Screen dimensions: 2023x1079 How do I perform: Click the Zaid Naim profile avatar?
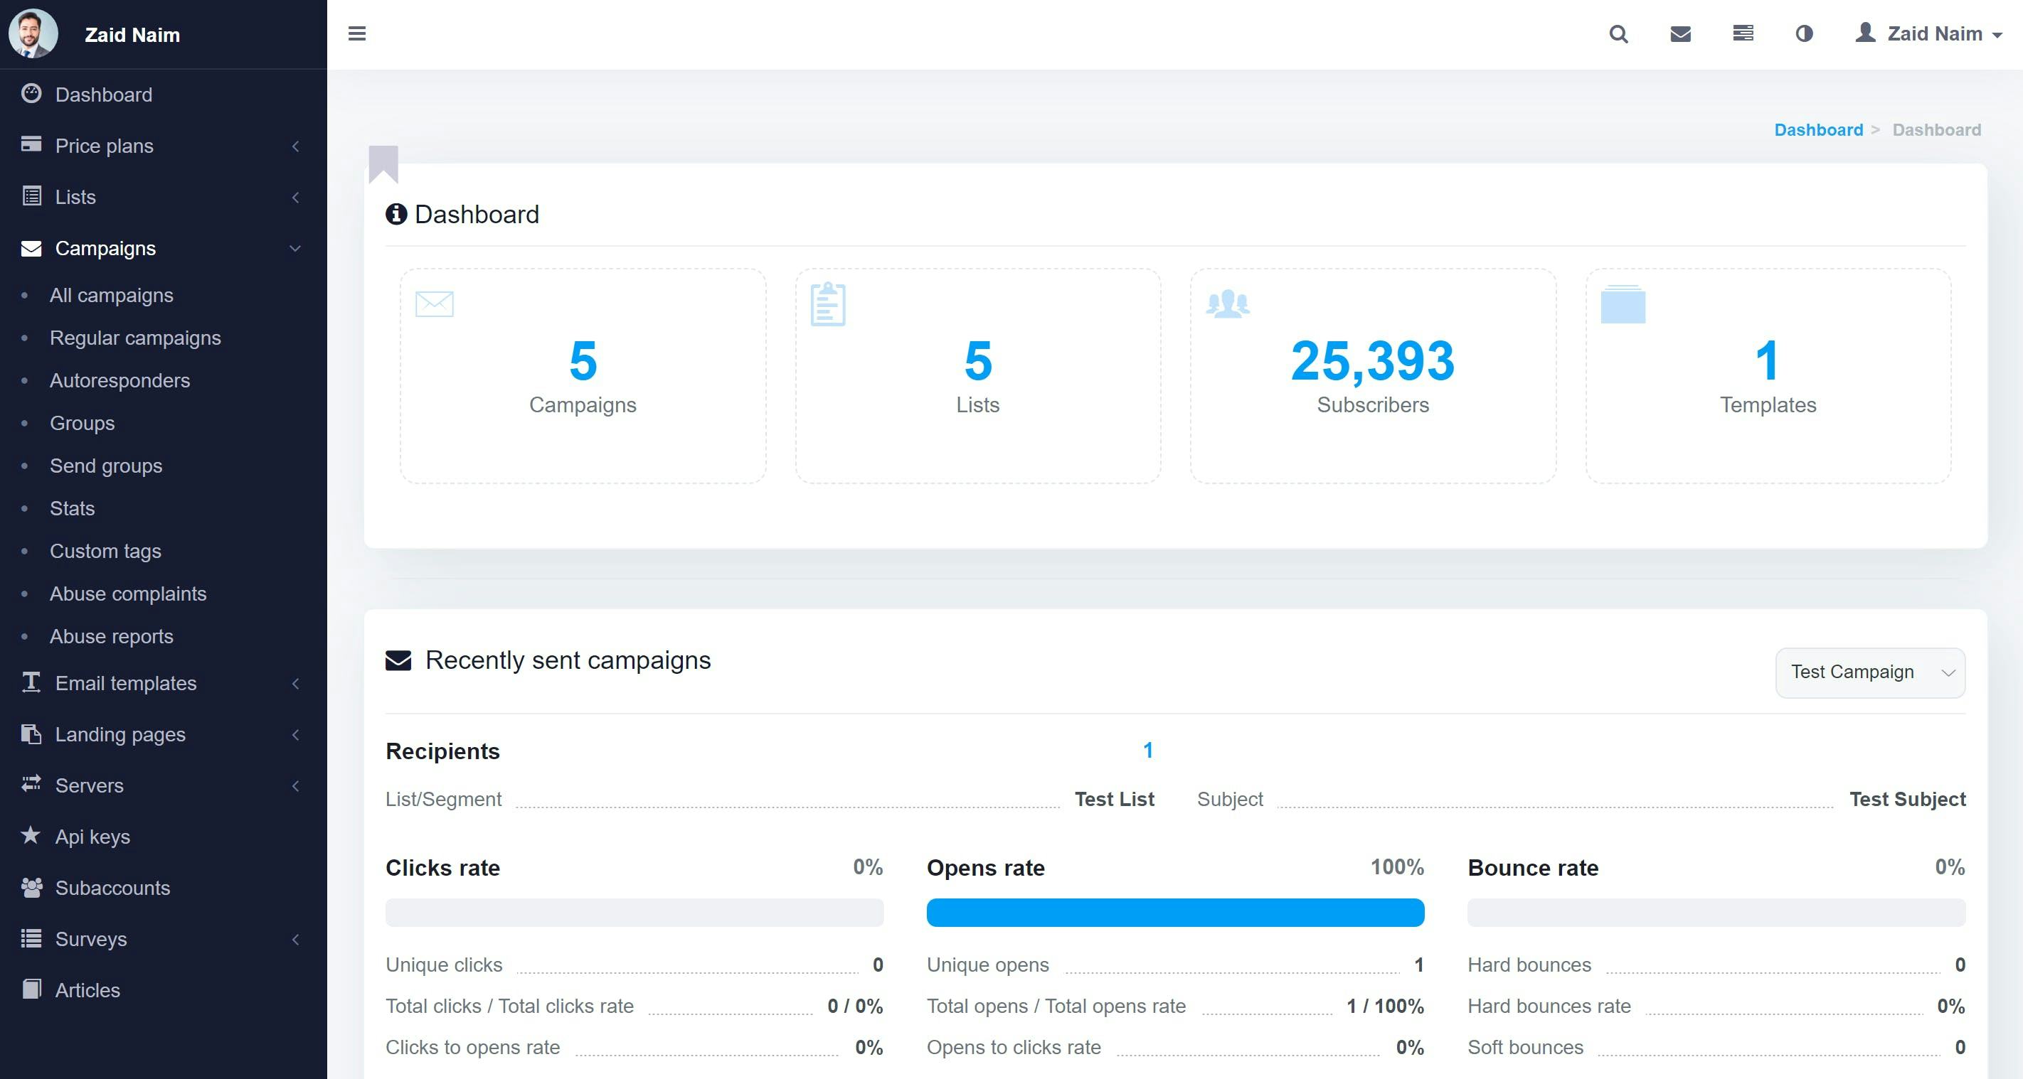pyautogui.click(x=33, y=33)
